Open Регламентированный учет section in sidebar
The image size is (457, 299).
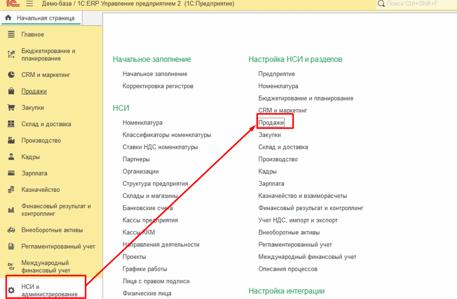coord(58,246)
